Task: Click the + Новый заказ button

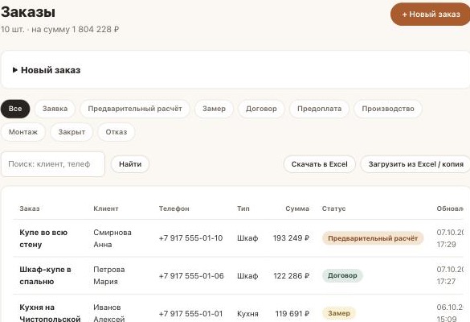Action: 431,14
